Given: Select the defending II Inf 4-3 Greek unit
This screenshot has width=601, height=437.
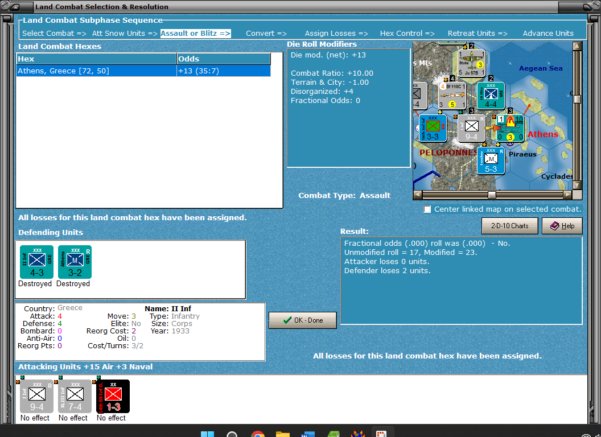Looking at the screenshot, I should click(37, 262).
